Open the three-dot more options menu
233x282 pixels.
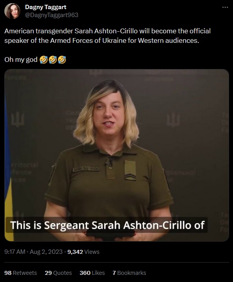225,8
